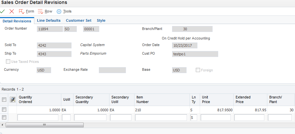295x134 pixels.
Task: Open the Tools gear menu
Action: click(64, 12)
